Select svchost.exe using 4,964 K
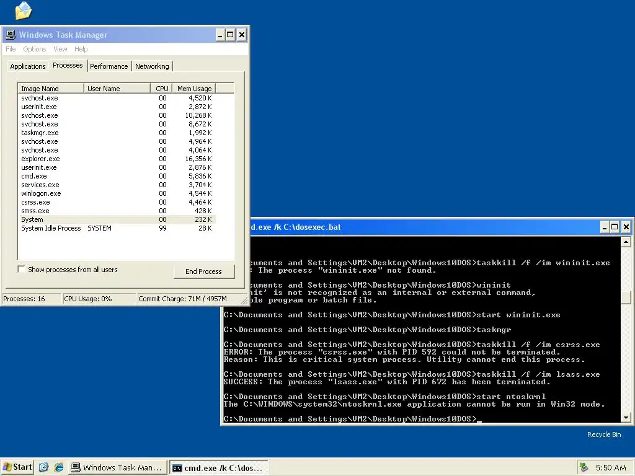This screenshot has height=476, width=635. [x=117, y=142]
